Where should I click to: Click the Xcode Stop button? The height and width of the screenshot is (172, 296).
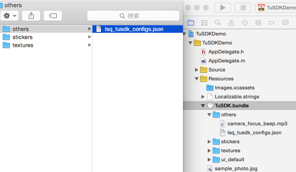coord(243,8)
